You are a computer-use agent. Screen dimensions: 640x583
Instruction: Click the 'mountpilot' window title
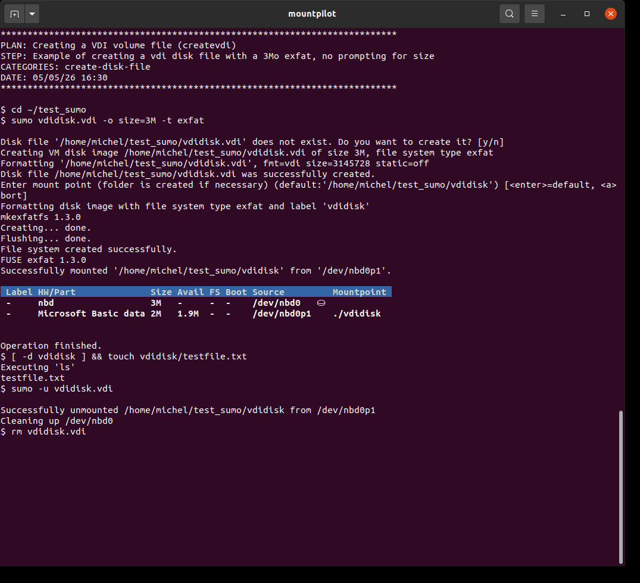click(312, 14)
